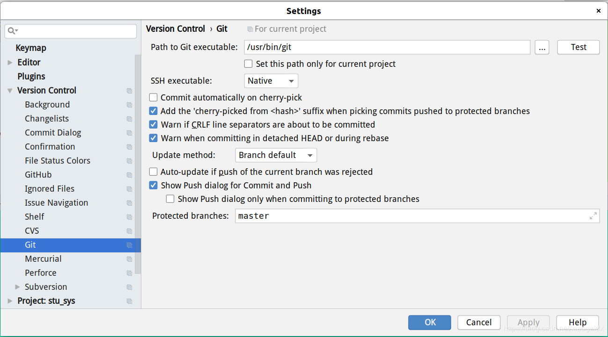
Task: Click the Test button for Git executable
Action: point(579,47)
